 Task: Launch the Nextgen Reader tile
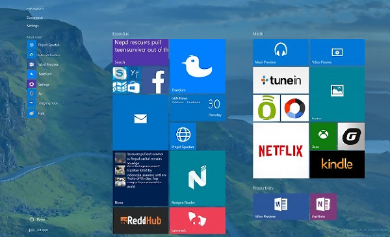point(198,179)
